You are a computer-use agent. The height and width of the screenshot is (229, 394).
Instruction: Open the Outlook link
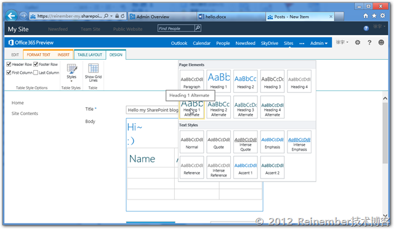click(x=179, y=43)
